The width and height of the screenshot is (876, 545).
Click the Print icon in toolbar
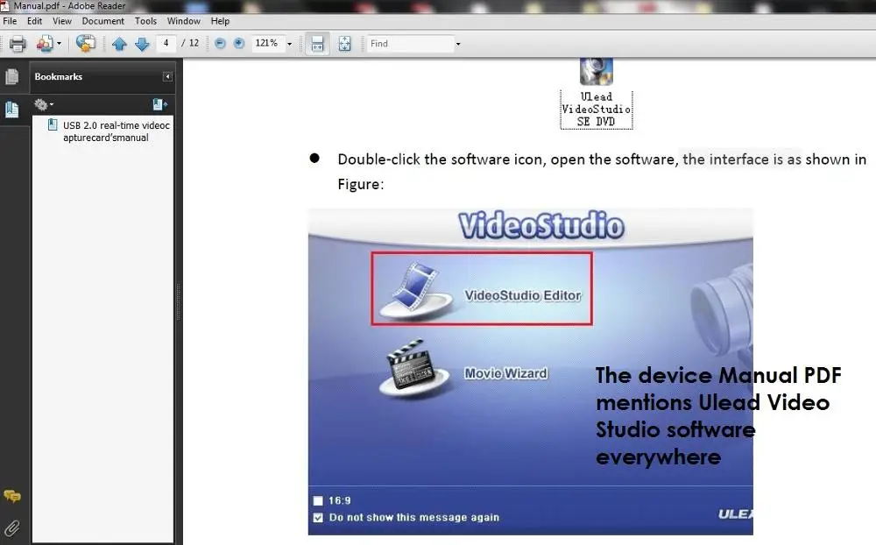(x=18, y=44)
